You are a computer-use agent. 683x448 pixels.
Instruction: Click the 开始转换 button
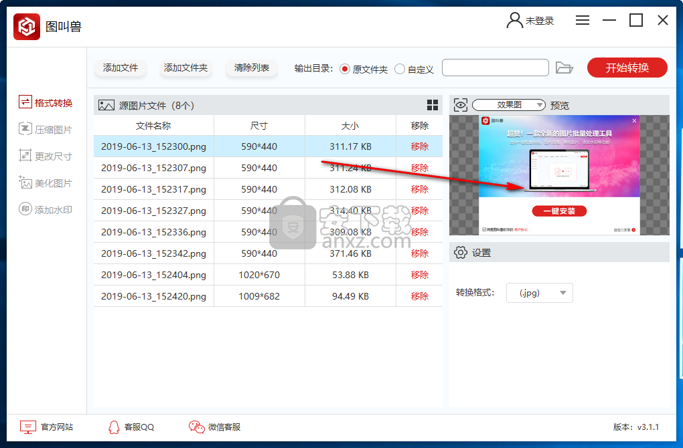point(627,68)
